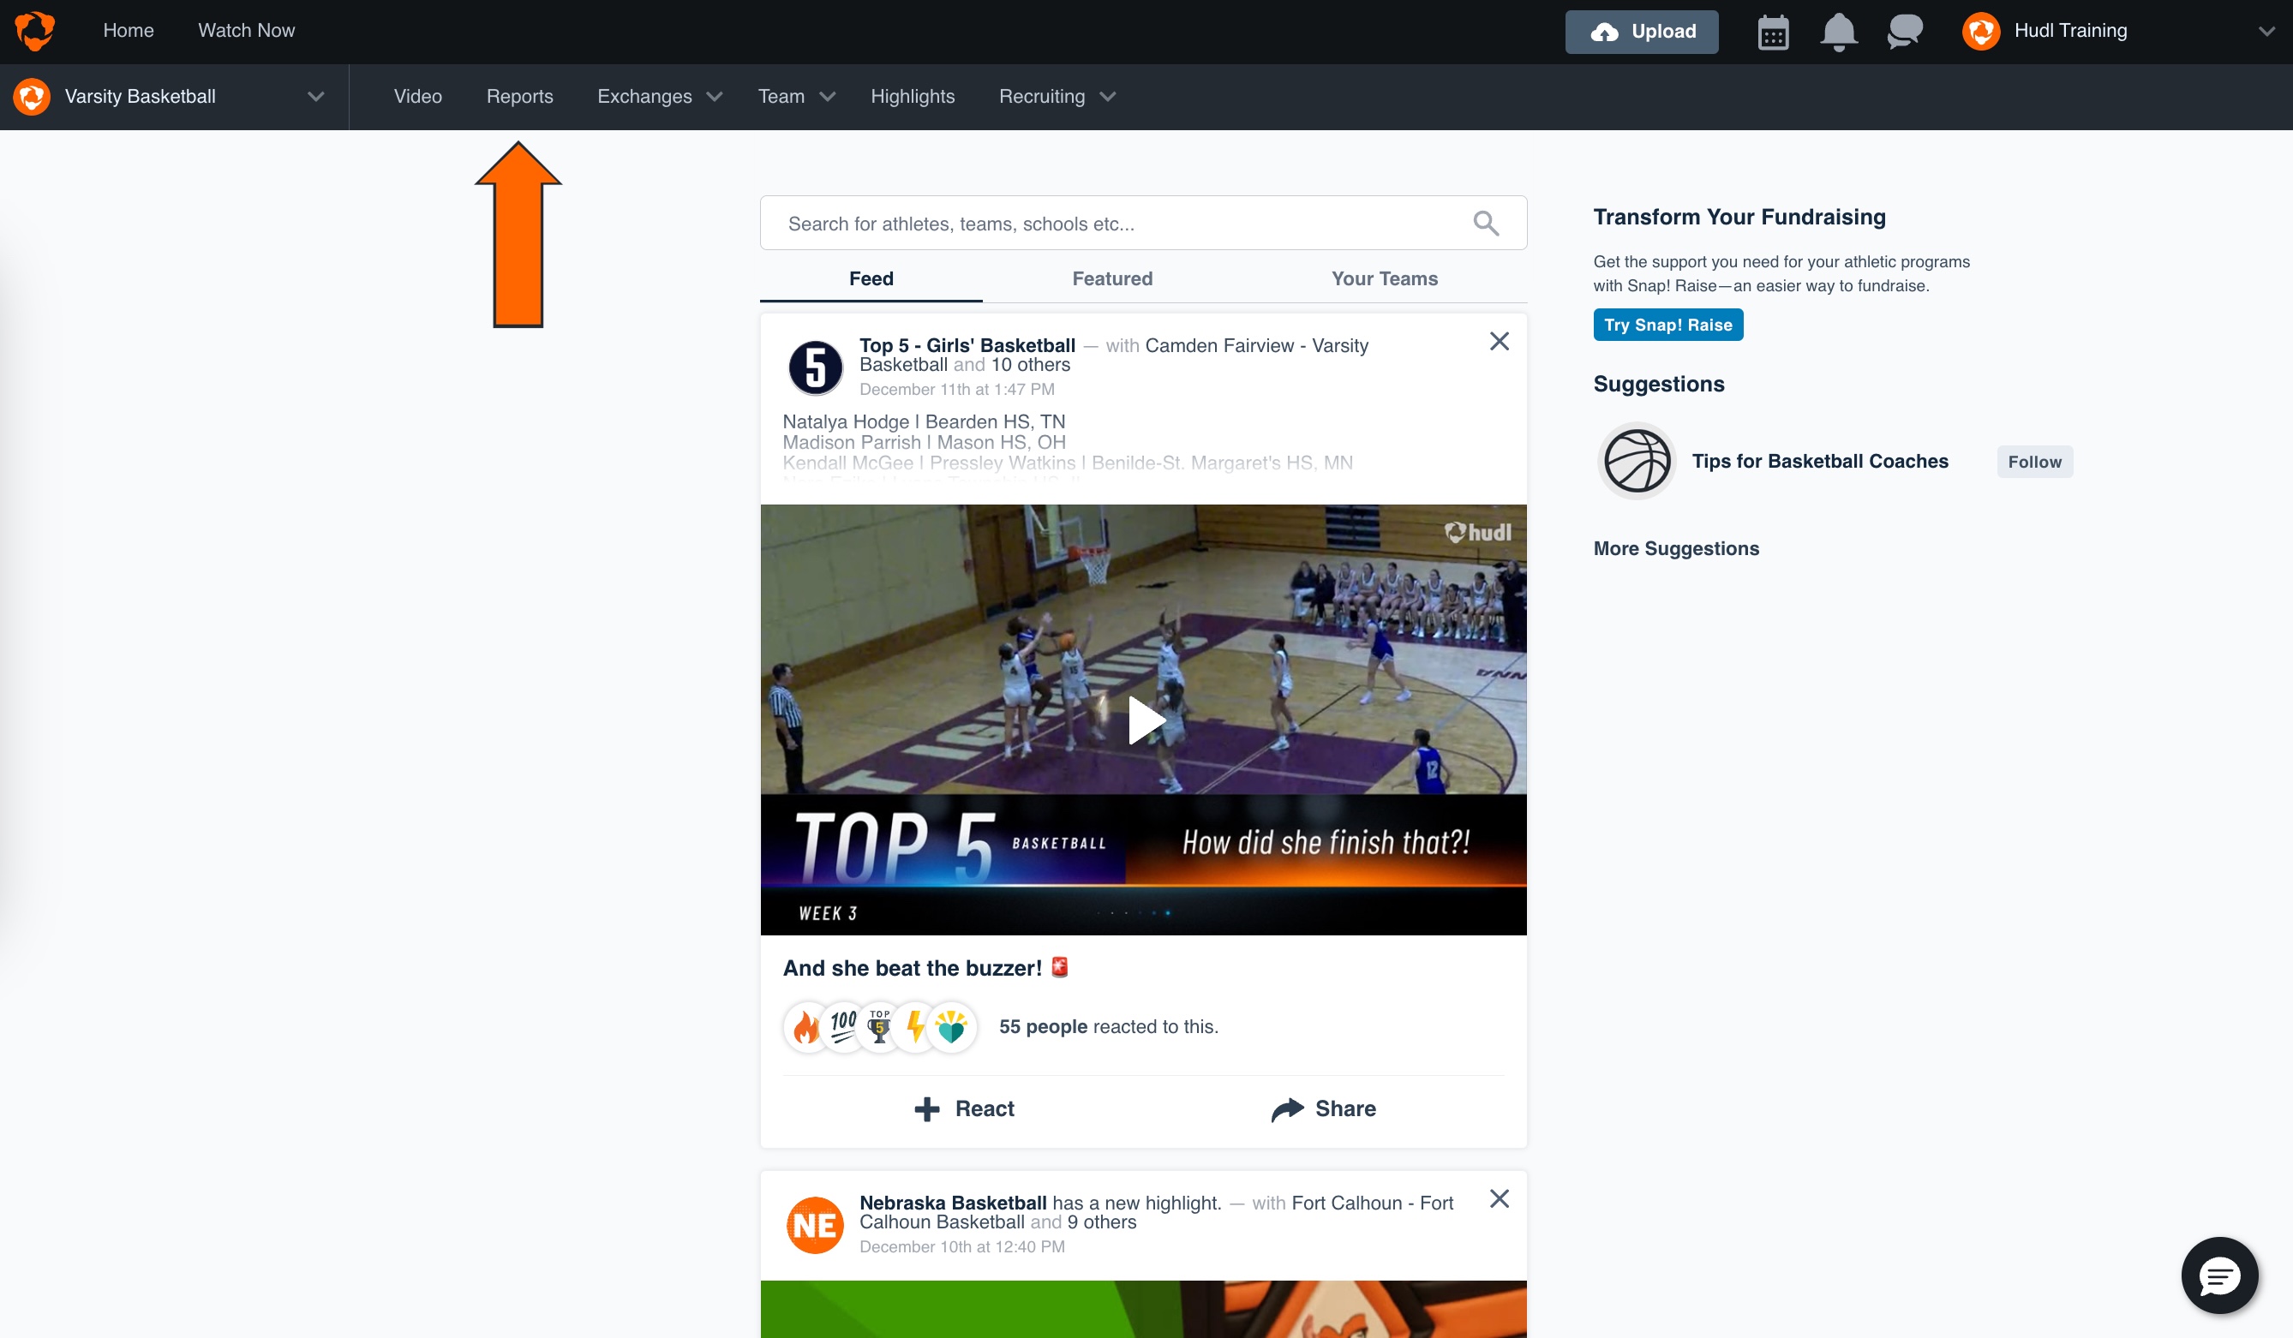Open the Nebraska Basketball highlight thumbnail

point(1144,1309)
